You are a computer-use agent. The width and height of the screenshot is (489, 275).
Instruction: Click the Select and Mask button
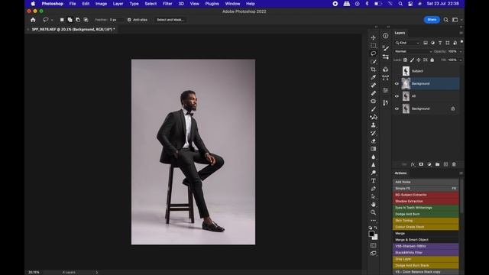[170, 20]
